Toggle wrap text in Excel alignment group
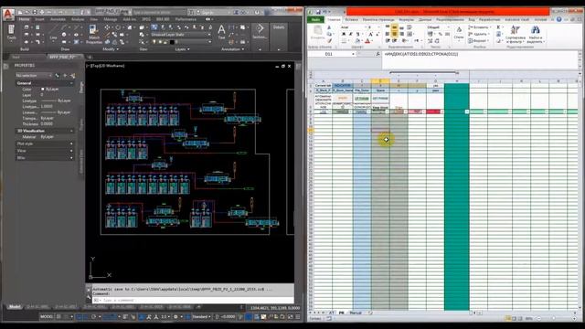This screenshot has width=585, height=329. [409, 27]
